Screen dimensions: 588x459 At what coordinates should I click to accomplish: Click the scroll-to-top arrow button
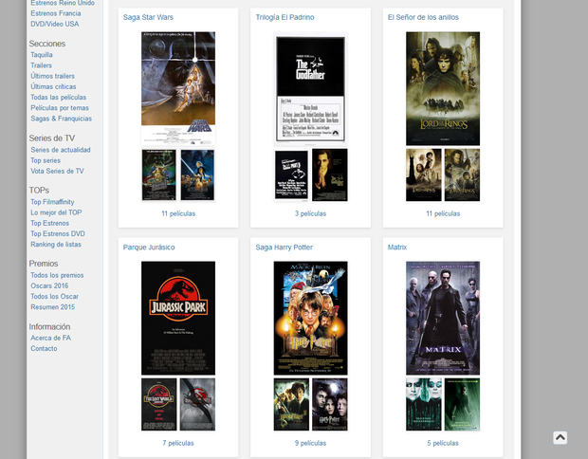point(560,437)
